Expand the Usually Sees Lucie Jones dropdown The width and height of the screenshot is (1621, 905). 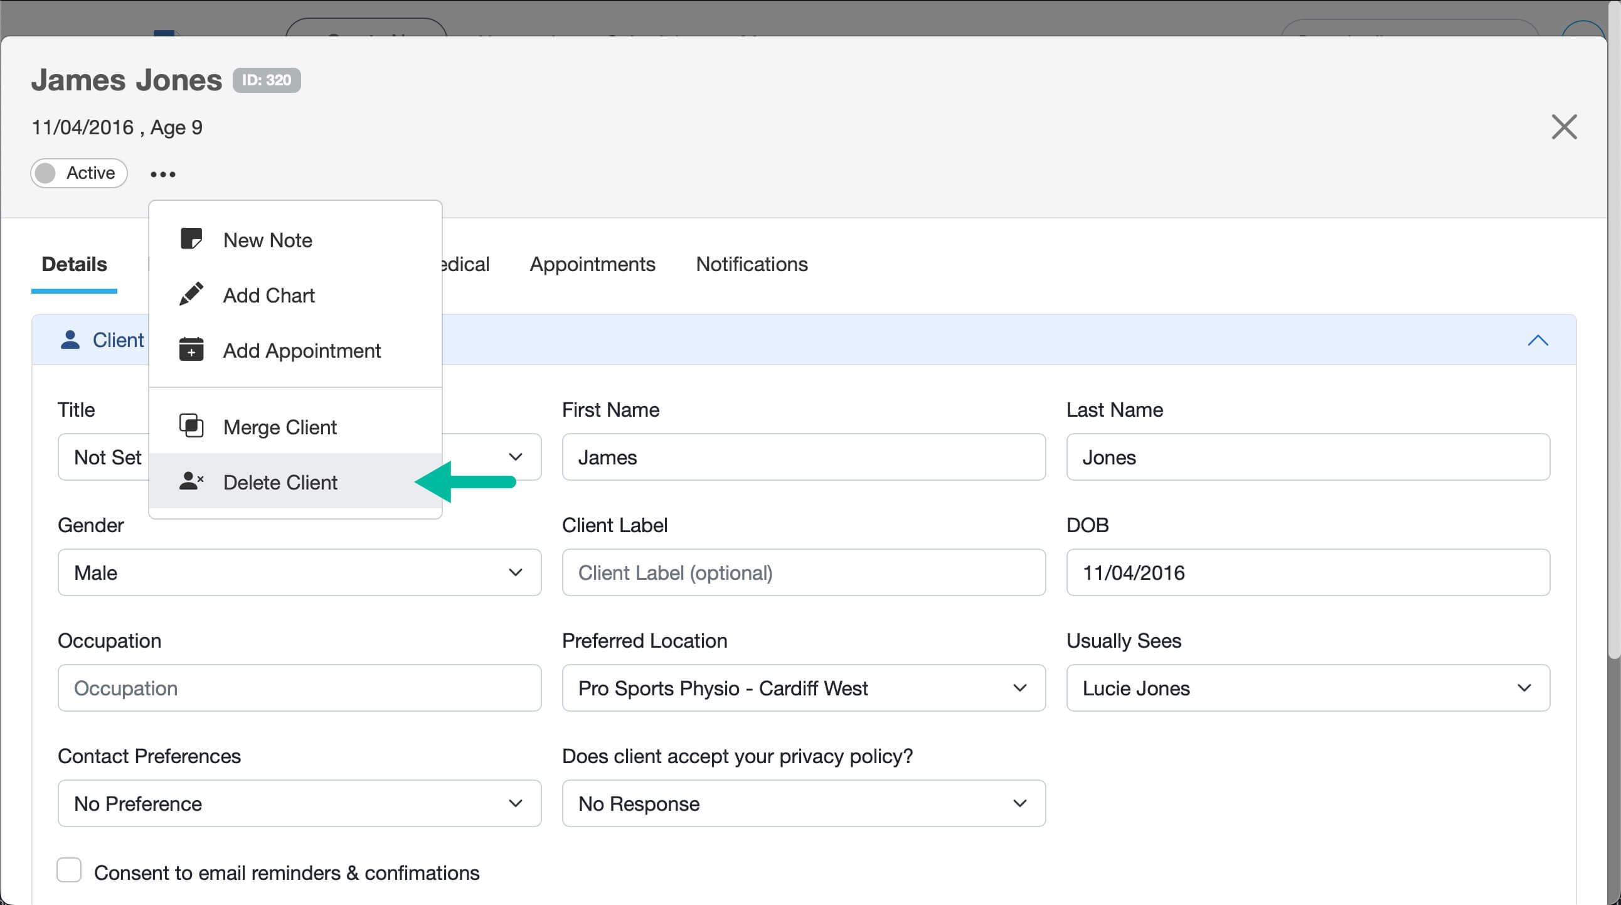tap(1307, 688)
